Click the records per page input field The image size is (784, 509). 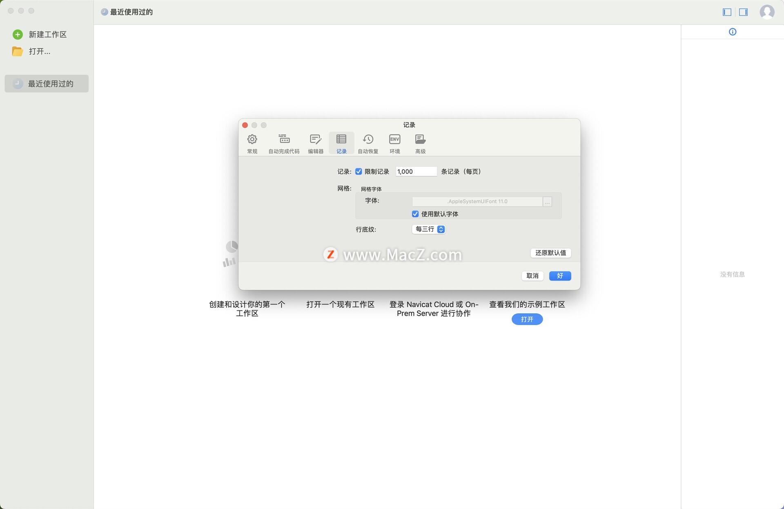click(416, 172)
